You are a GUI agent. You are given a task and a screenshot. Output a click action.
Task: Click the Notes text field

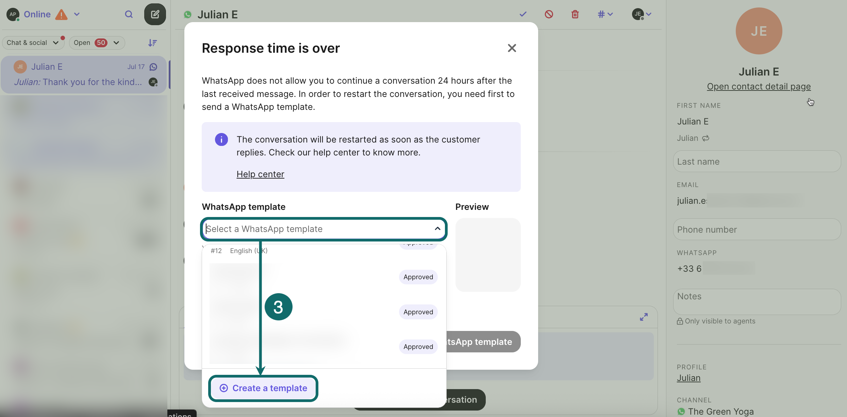(757, 301)
